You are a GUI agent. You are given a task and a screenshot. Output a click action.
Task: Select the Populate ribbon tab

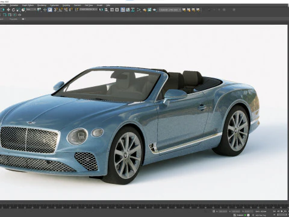pos(13,19)
